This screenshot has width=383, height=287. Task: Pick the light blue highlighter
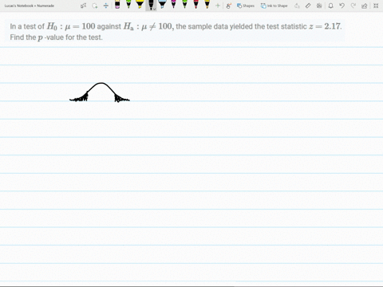coord(162,4)
